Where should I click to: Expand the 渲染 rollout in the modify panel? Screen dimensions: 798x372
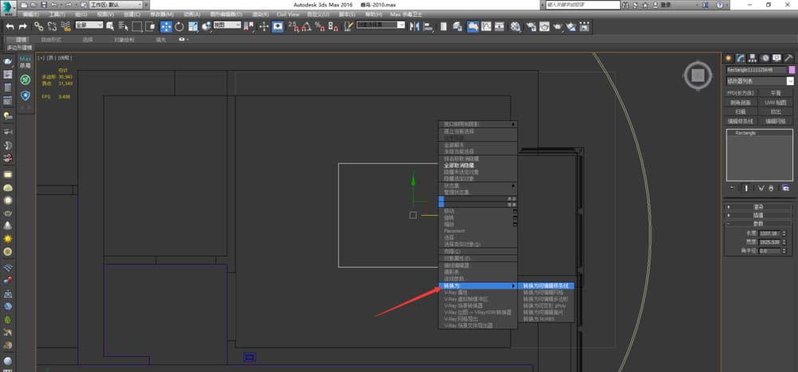[x=760, y=206]
